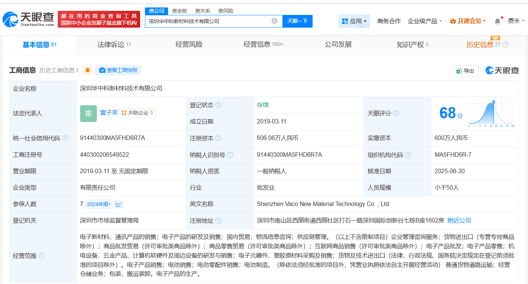Open the camera icon in 查看工商快照 button
The image size is (528, 284).
(x=102, y=70)
